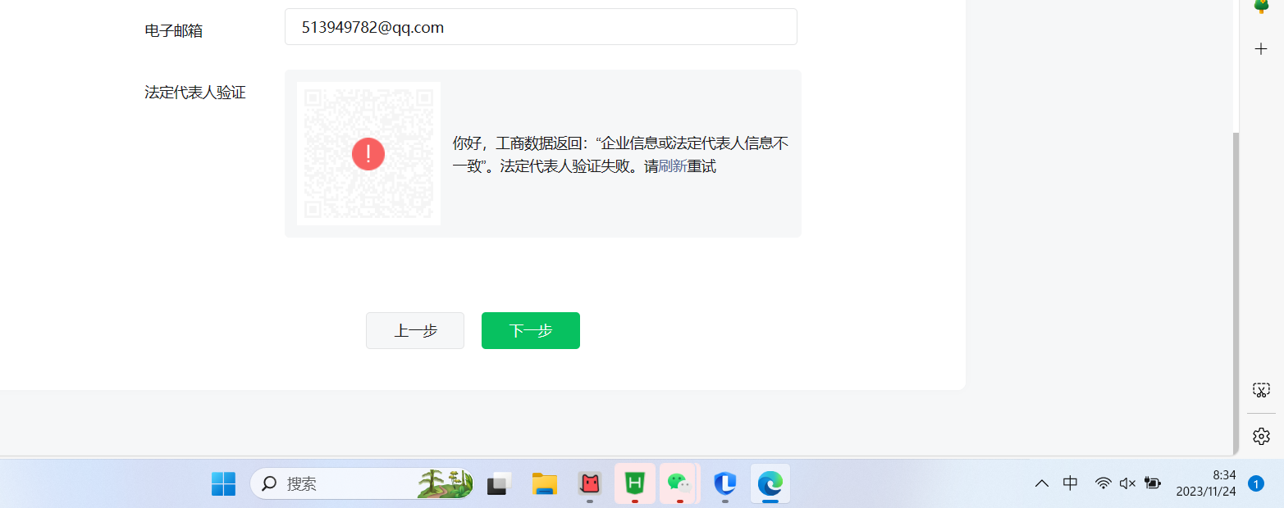
Task: Open the clock showing 8:34 2023/11/24
Action: point(1206,483)
